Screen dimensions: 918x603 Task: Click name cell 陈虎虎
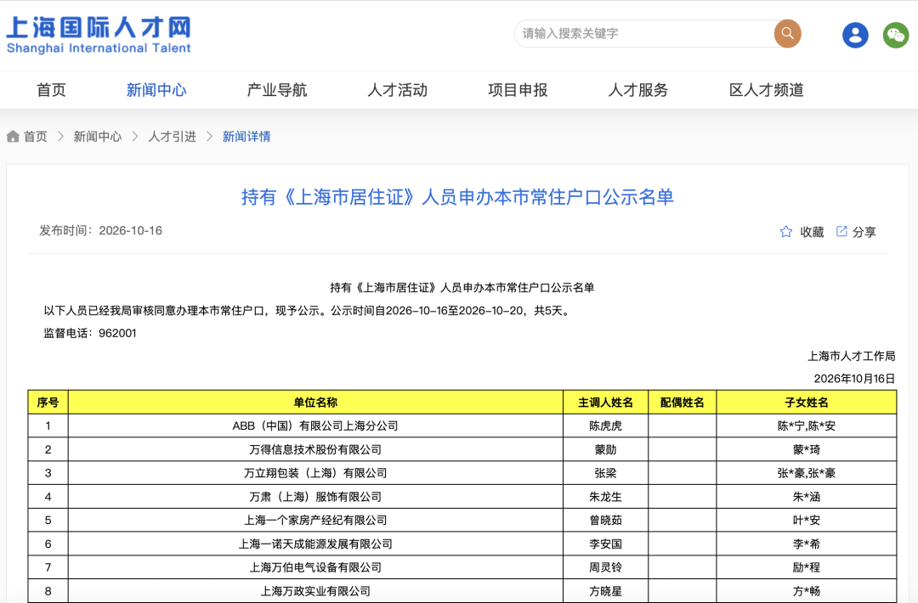pos(605,425)
